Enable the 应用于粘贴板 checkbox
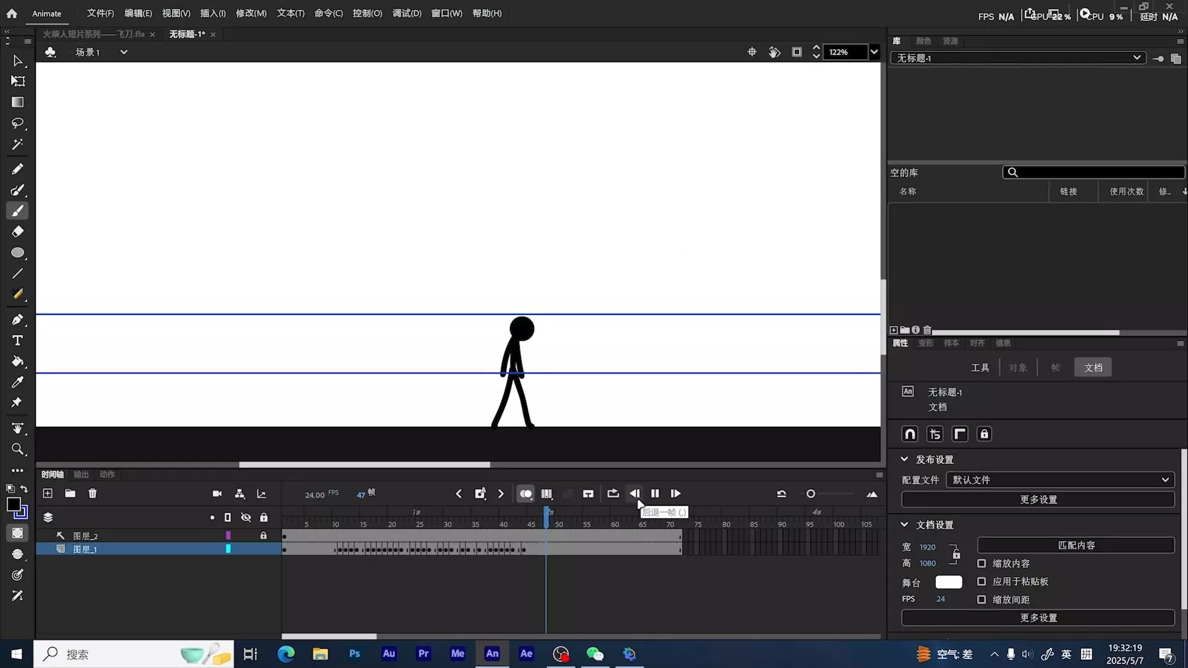This screenshot has height=668, width=1188. click(x=981, y=581)
